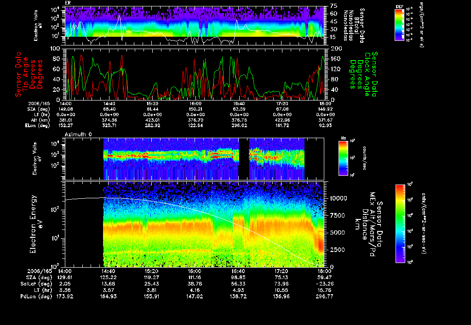
Task: Click the 'MEx Alt/Mars/Pd' axis label
Action: click(373, 224)
